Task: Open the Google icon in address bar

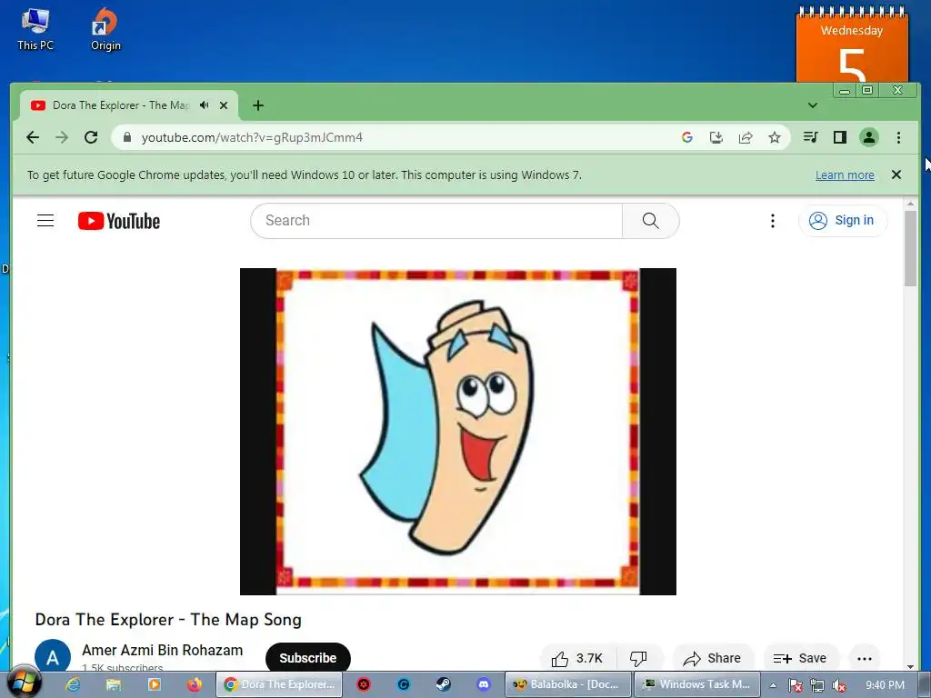Action: coord(687,138)
